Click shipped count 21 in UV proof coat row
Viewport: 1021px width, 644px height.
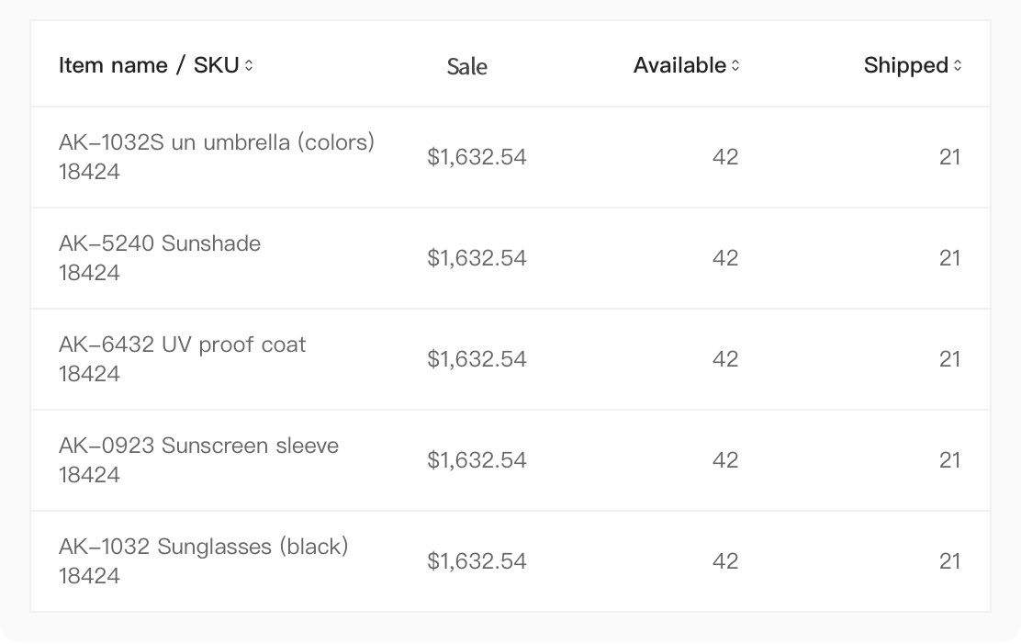(x=950, y=359)
